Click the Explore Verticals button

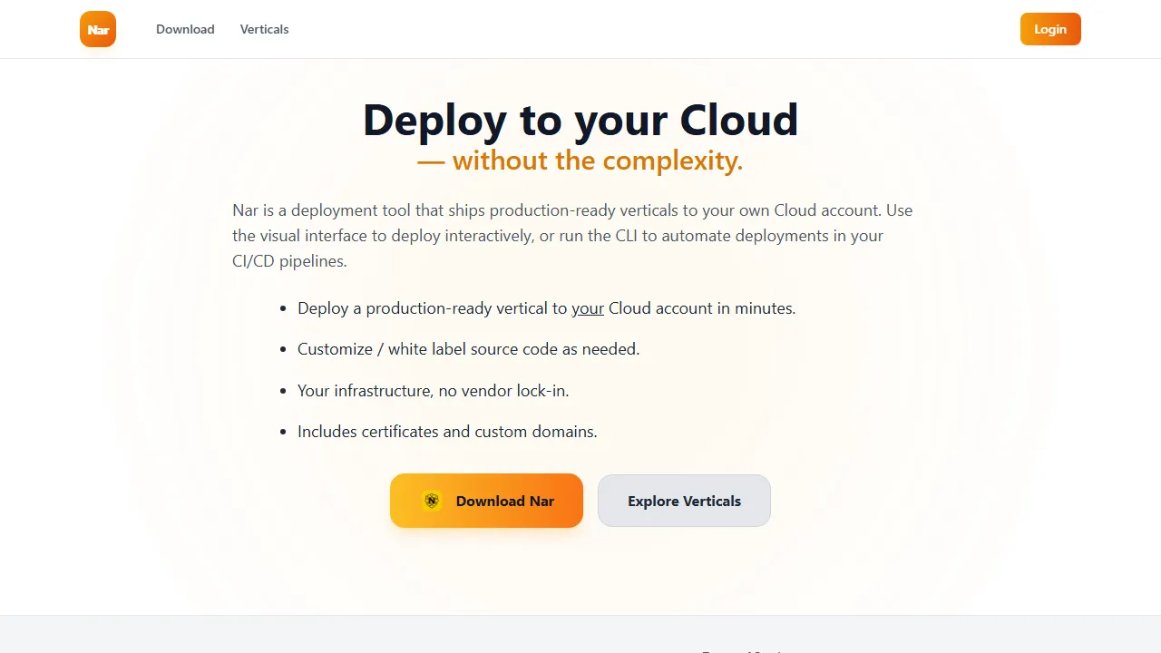[x=684, y=501]
